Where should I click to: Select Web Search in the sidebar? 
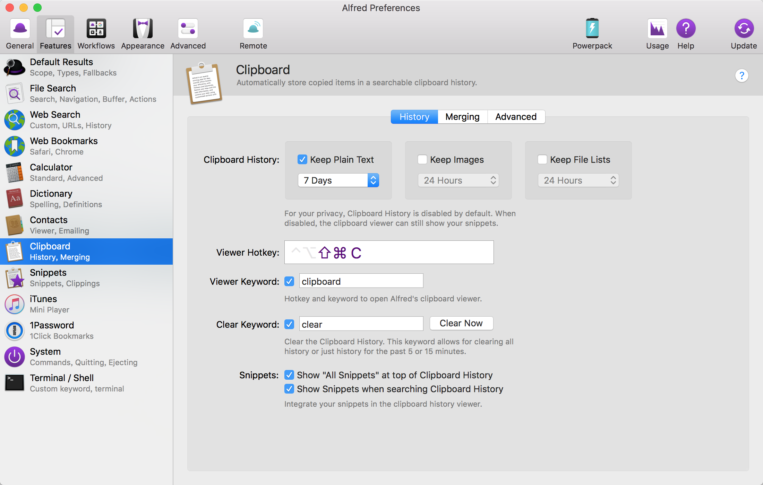pyautogui.click(x=86, y=120)
